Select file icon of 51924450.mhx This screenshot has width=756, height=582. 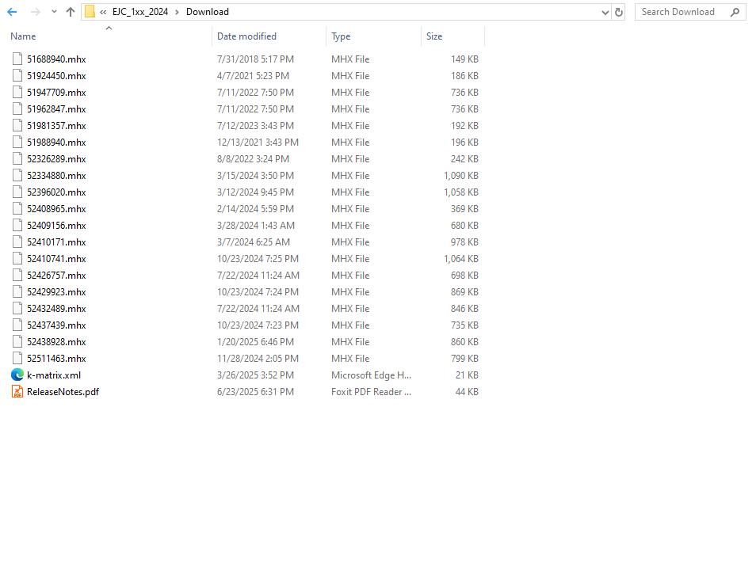pyautogui.click(x=17, y=76)
